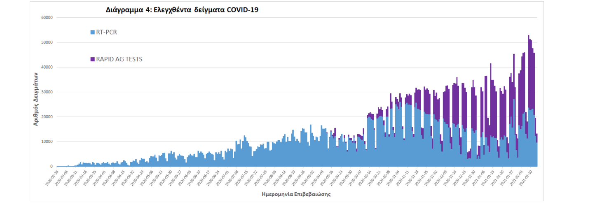Click the 40000 y-axis tick label
This screenshot has width=609, height=223.
[46, 67]
